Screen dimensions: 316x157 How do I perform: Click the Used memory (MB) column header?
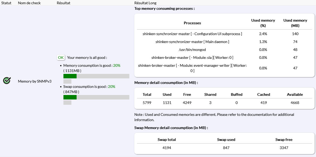point(295,23)
